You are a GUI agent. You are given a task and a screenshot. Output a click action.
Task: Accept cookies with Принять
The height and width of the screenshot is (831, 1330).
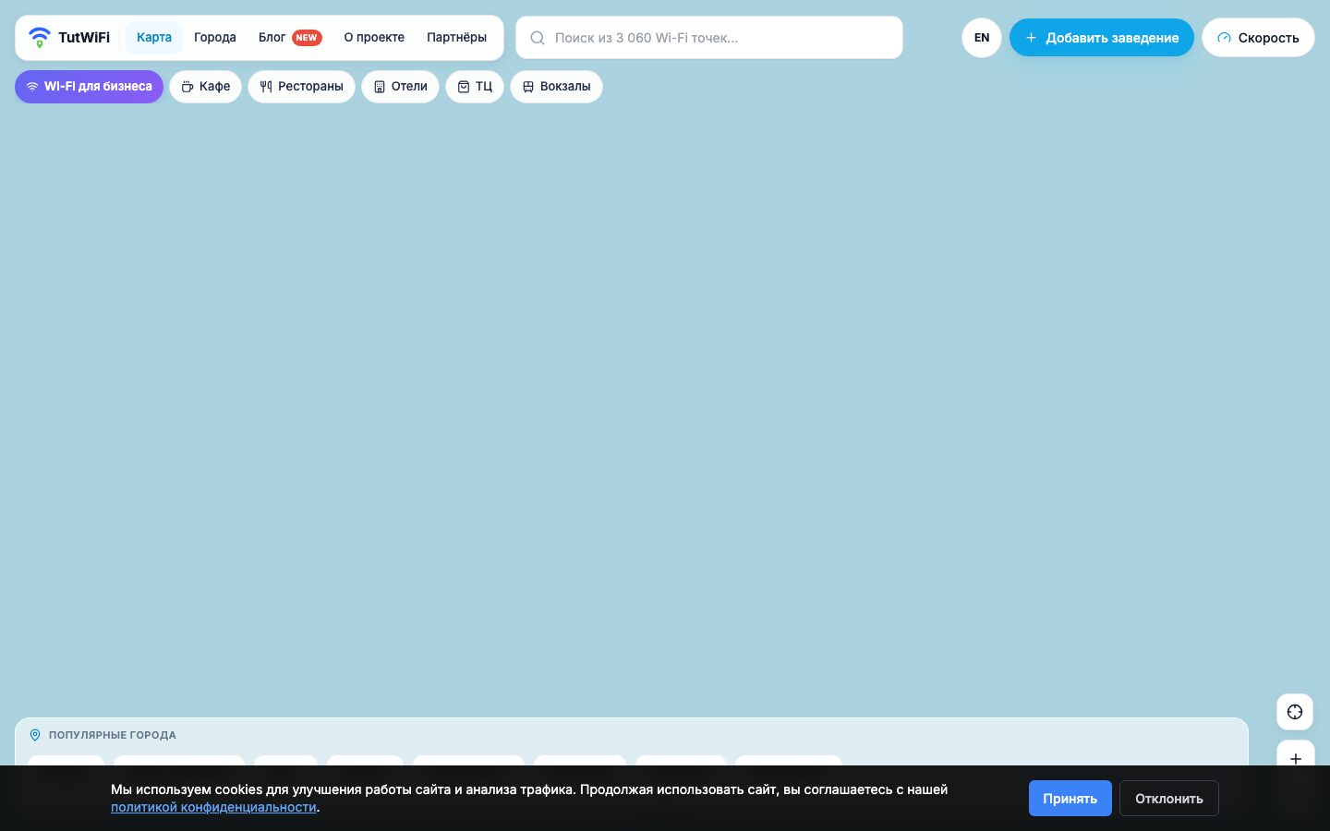coord(1070,799)
